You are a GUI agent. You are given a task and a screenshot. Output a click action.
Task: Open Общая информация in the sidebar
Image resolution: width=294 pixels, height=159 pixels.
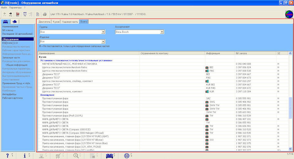17,65
